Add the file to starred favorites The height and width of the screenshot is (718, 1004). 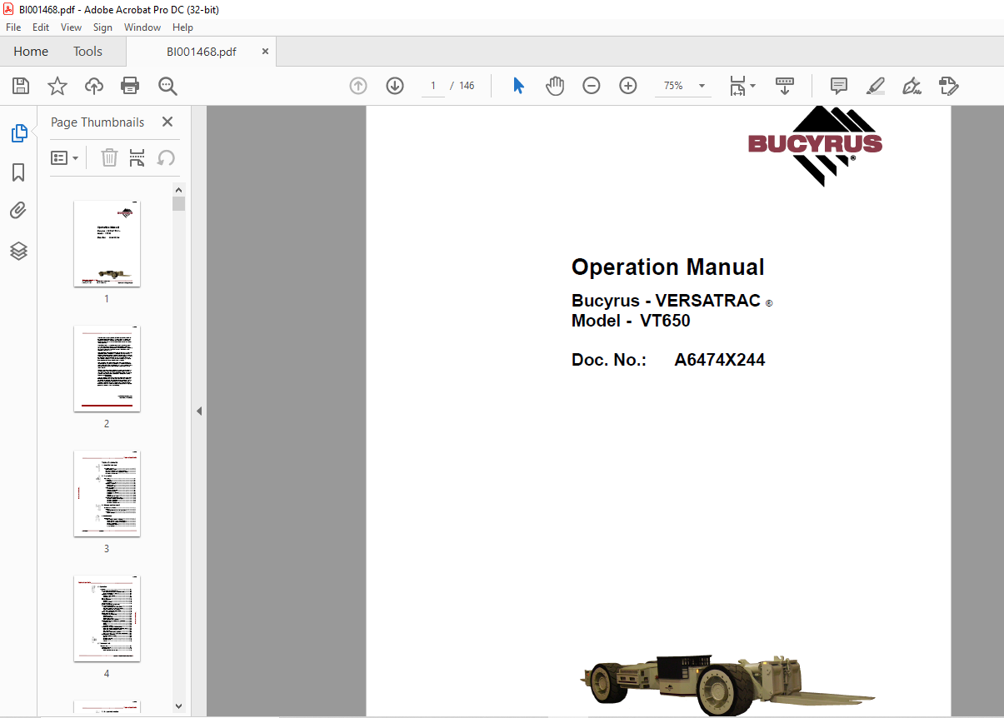57,86
